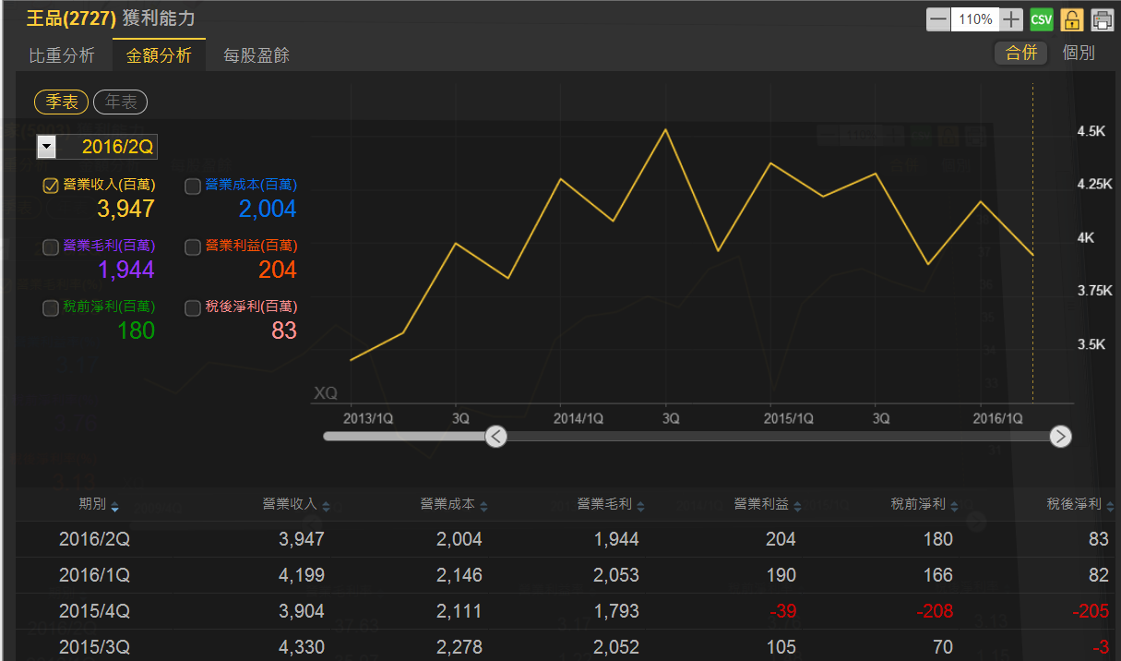Sort table by 營業利益 column

coord(797,506)
